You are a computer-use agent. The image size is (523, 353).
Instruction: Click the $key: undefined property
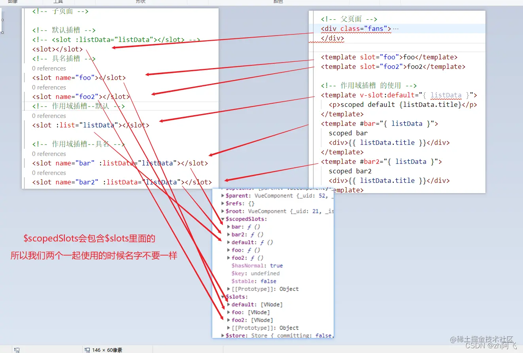(255, 273)
